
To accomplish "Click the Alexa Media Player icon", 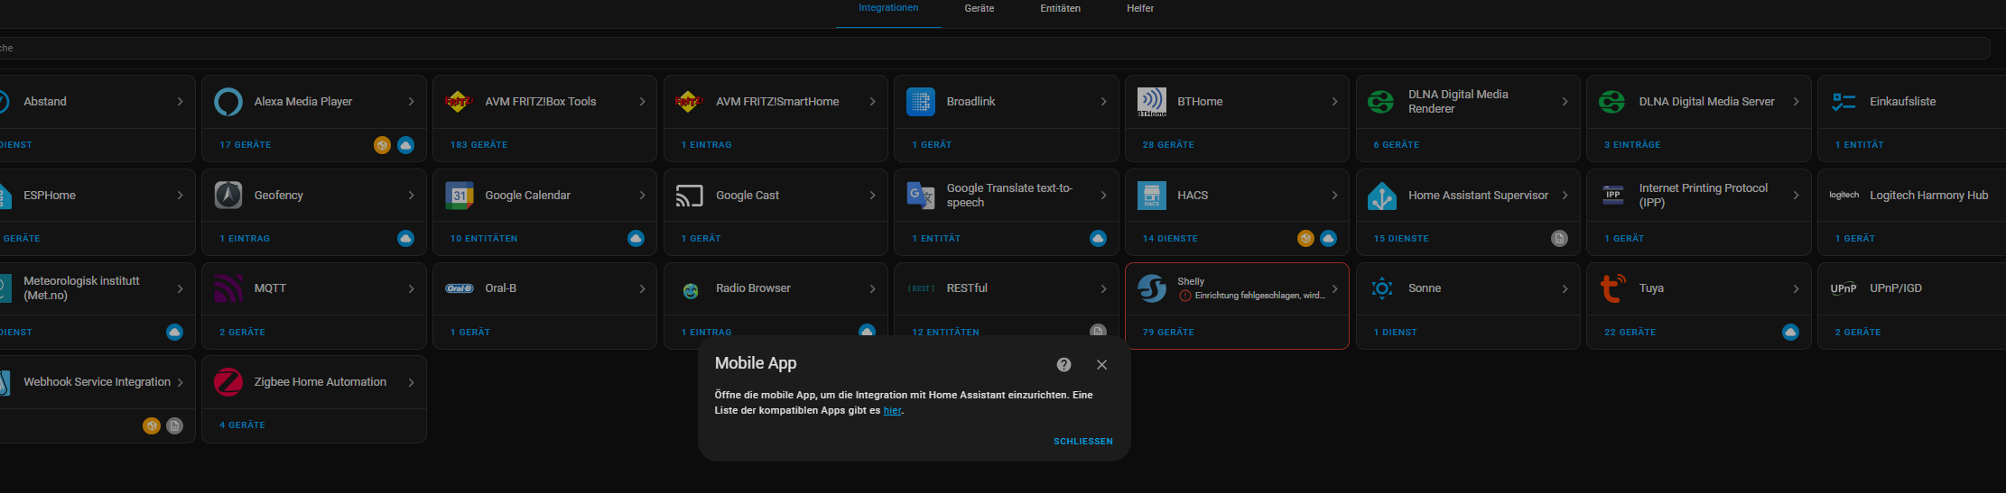I will pos(228,102).
